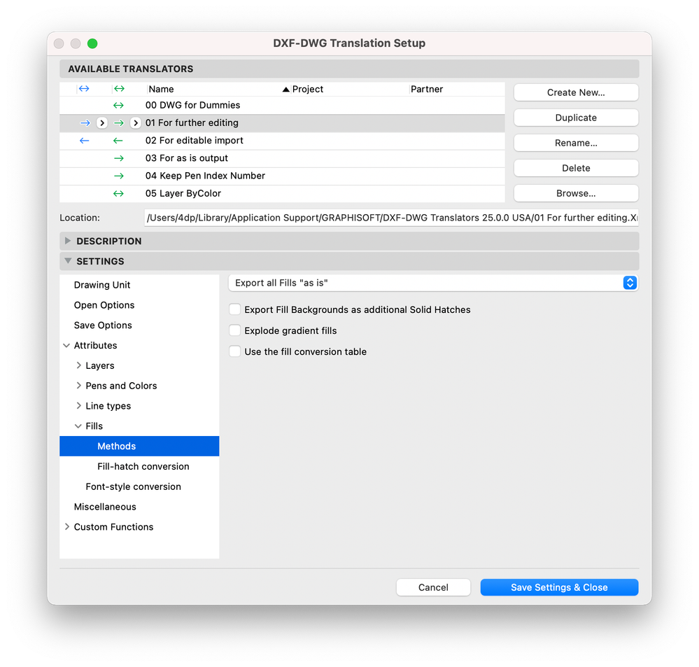Duplicate the selected translator
The image size is (699, 667).
point(576,118)
